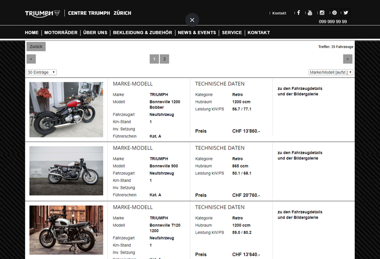Image resolution: width=380 pixels, height=259 pixels.
Task: Click the Triumph logo
Action: point(42,13)
